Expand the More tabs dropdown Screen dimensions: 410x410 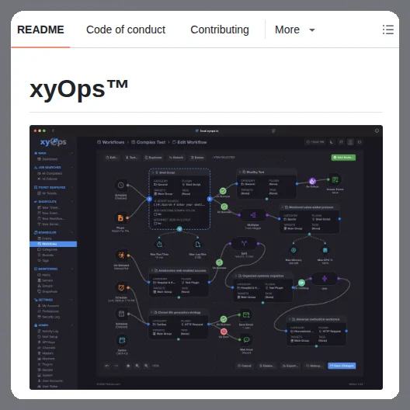tap(295, 30)
